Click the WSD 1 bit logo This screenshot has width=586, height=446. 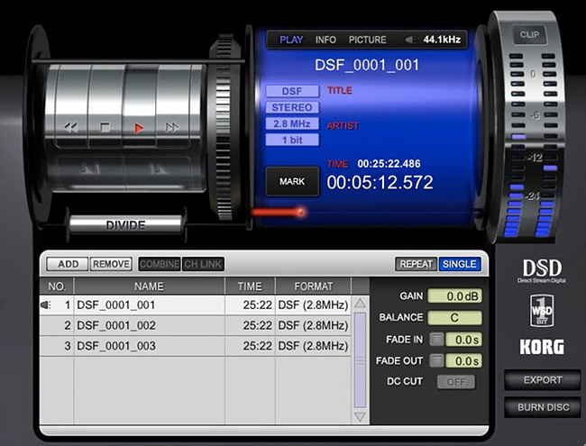(542, 311)
